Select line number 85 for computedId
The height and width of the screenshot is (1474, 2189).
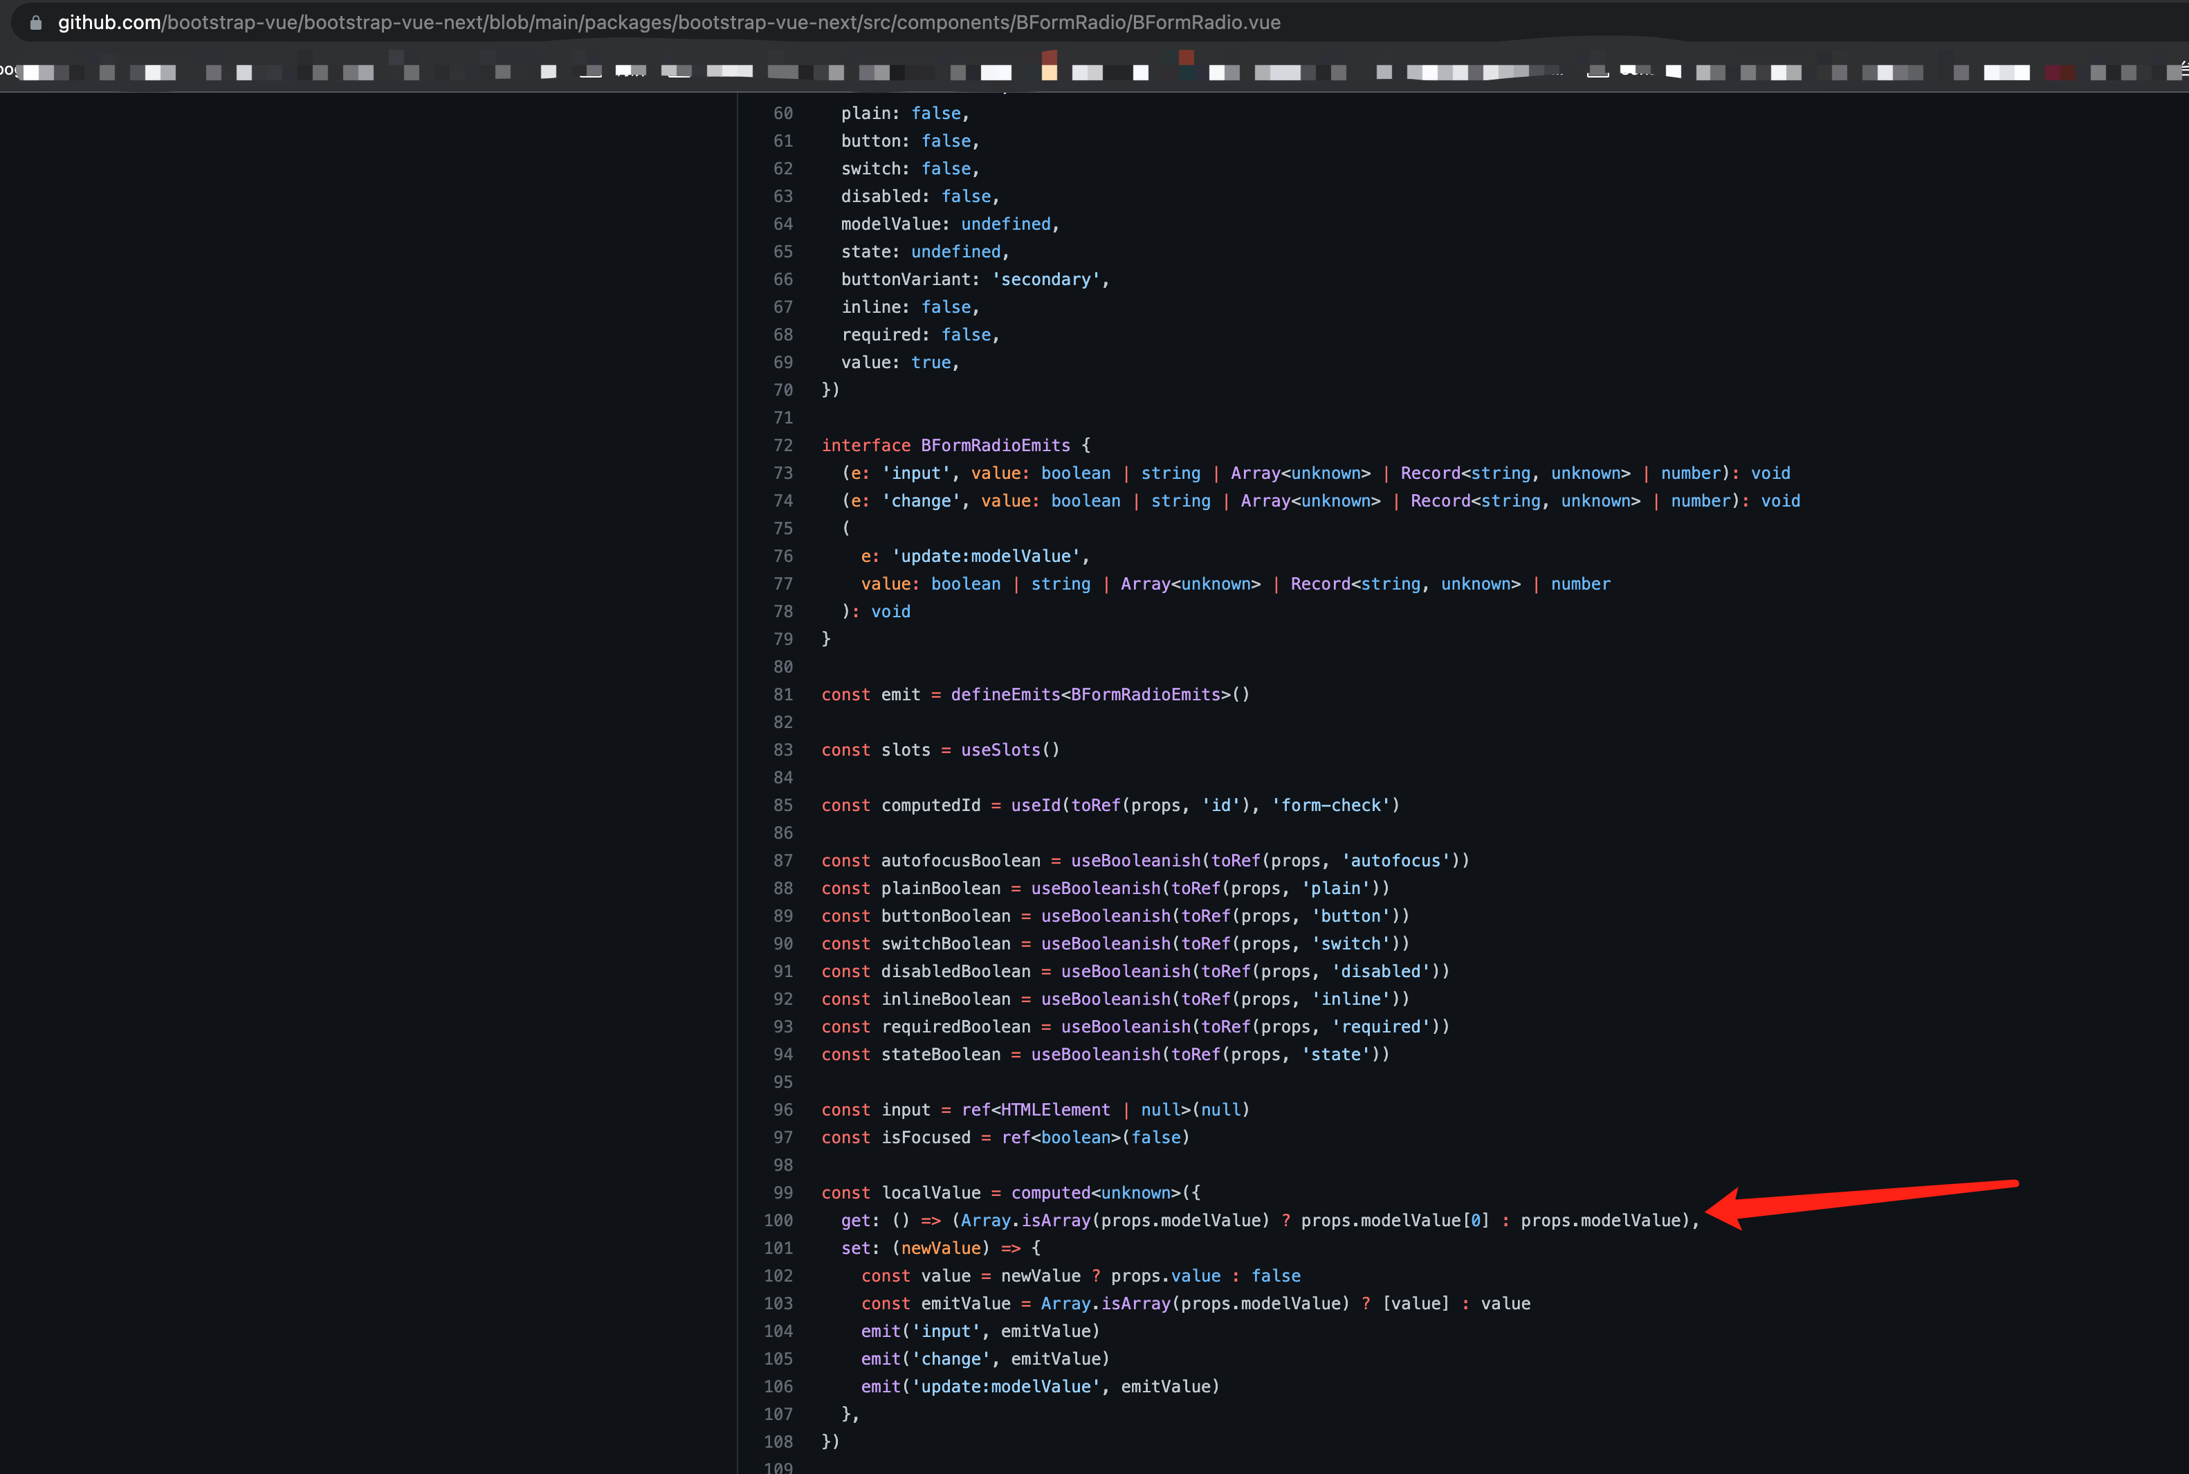783,806
